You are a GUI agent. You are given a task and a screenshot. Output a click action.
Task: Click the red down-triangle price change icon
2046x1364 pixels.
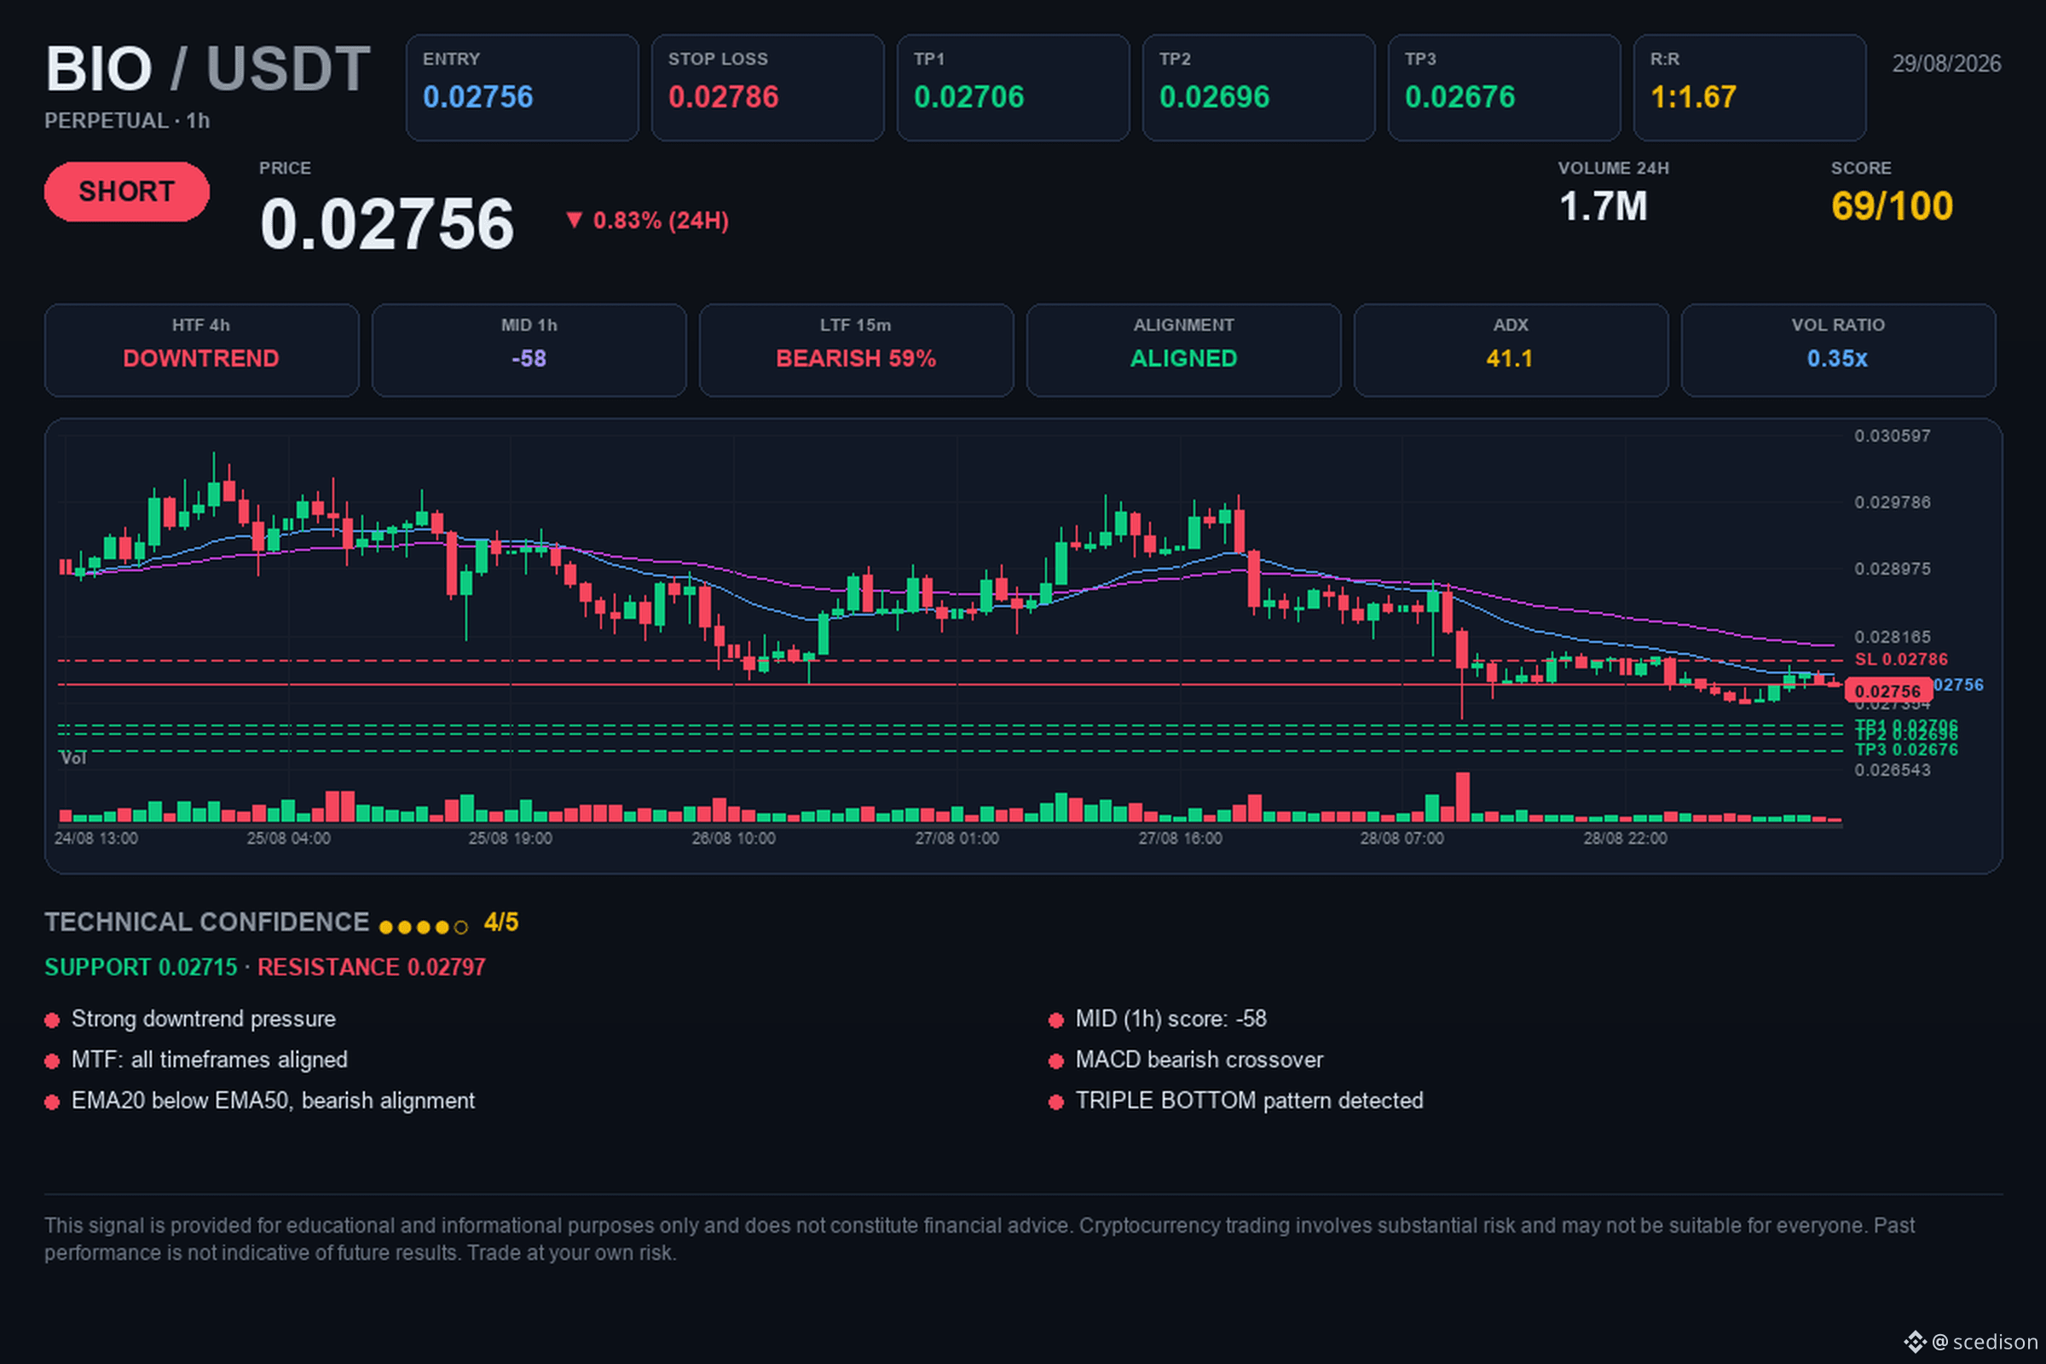pyautogui.click(x=573, y=220)
